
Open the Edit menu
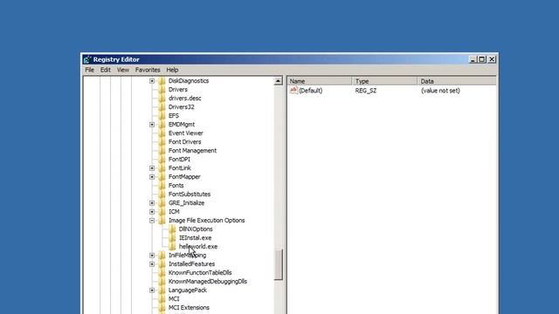(105, 70)
